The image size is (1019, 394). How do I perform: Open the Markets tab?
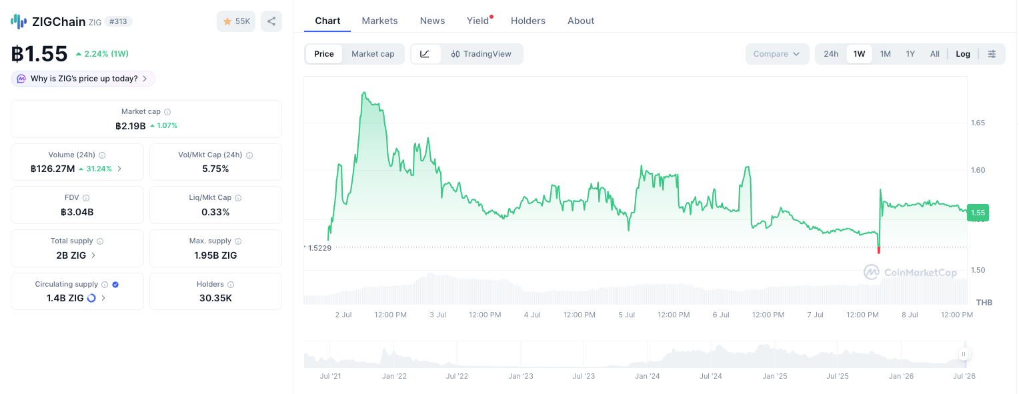(x=379, y=21)
